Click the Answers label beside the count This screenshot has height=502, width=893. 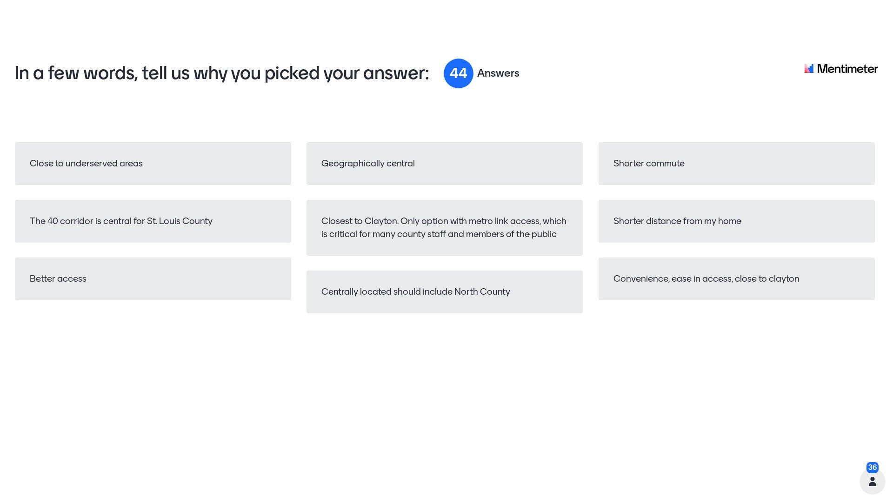pos(498,73)
